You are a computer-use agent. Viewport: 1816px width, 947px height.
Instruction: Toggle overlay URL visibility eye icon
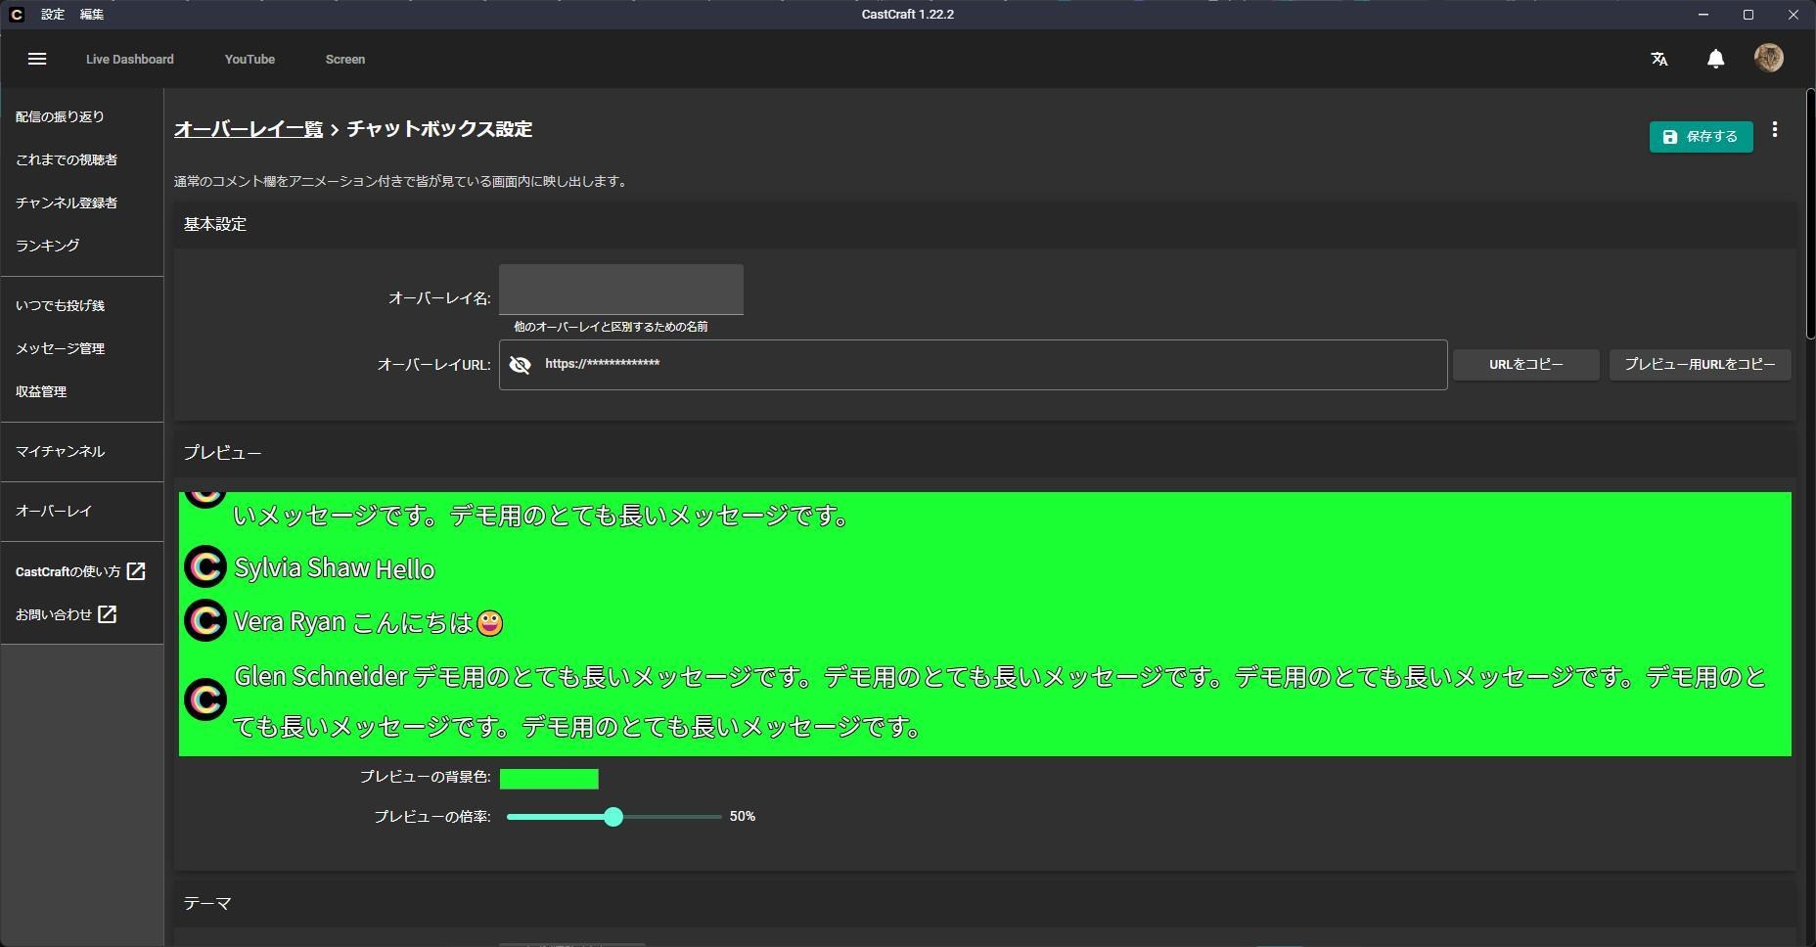tap(521, 365)
